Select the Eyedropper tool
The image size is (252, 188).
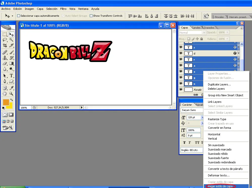11,88
